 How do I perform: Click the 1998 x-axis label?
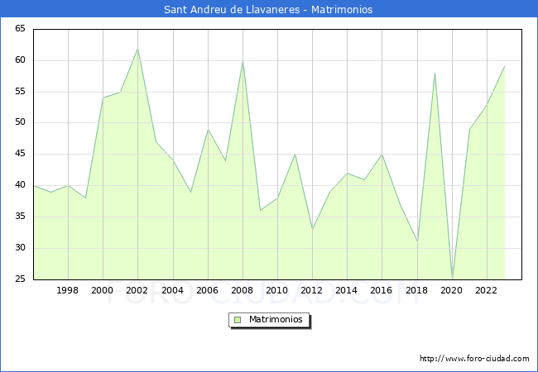coord(68,290)
